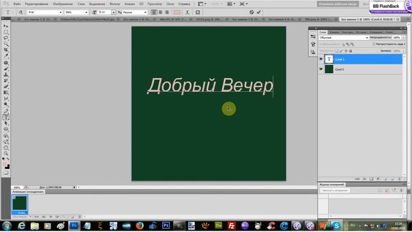Select the Слой 0 layer row
Screen dimensions: 412x232
(x=360, y=69)
